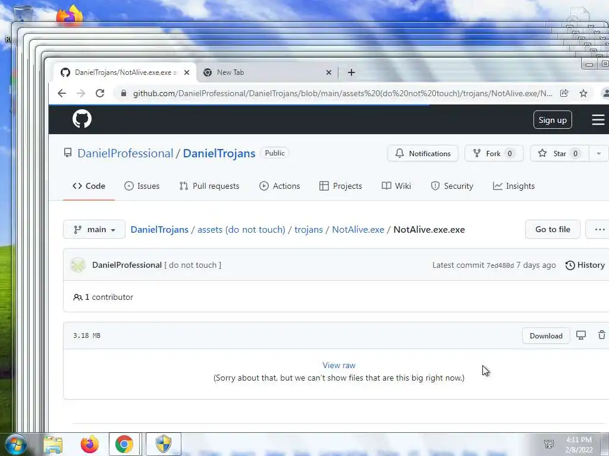Close the DanielTrojans/NotAlive.exe.exe tab
609x456 pixels.
187,72
